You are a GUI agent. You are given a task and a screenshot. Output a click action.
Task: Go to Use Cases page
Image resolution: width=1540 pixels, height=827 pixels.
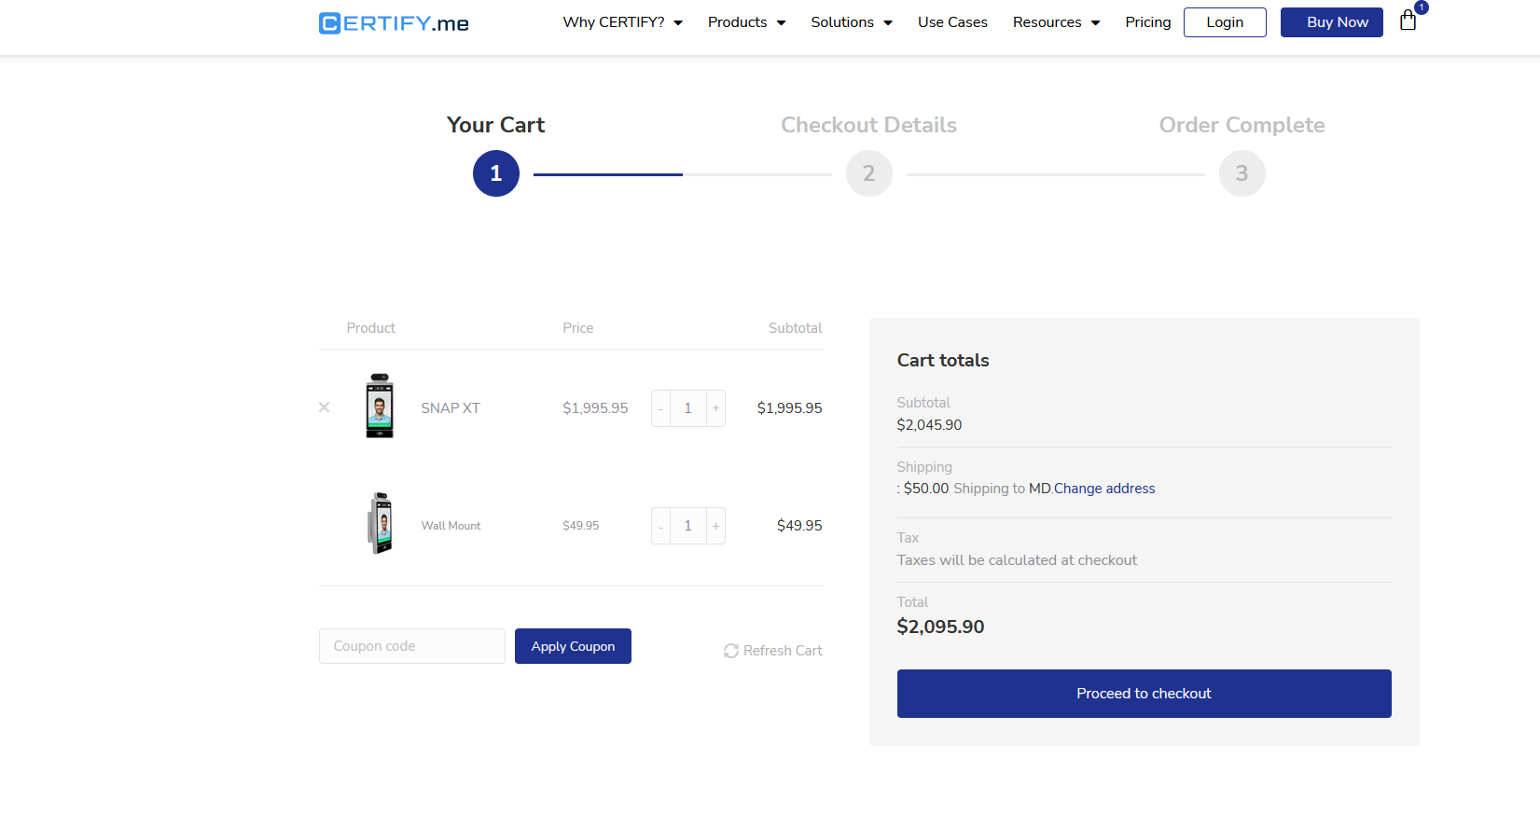[x=952, y=22]
